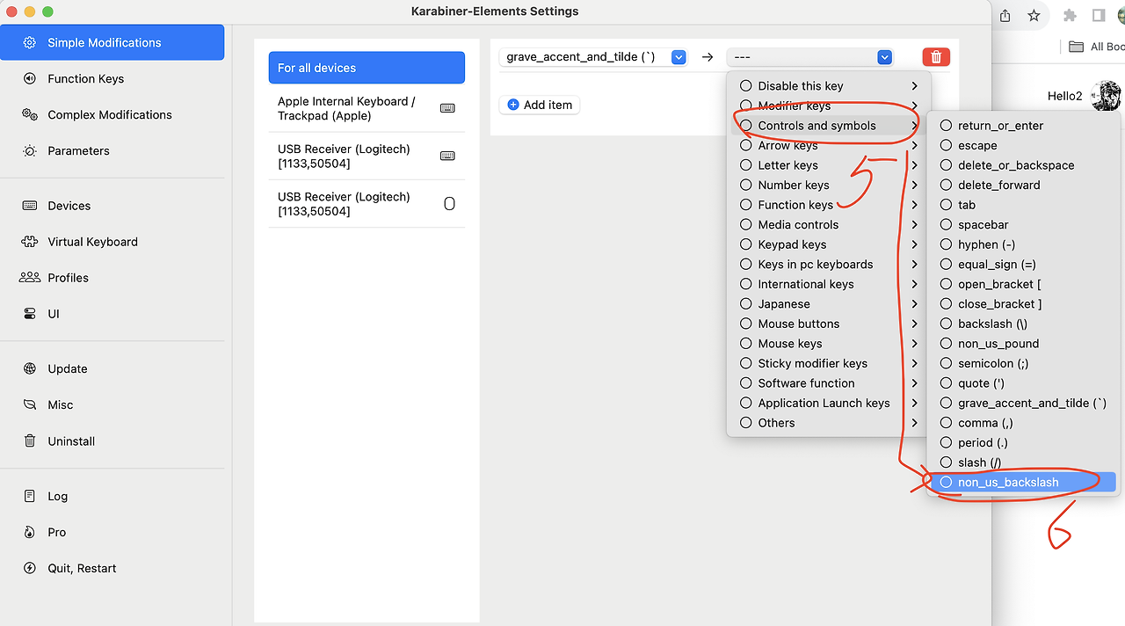Open browser extensions puzzle icon
This screenshot has height=626, width=1125.
tap(1070, 15)
